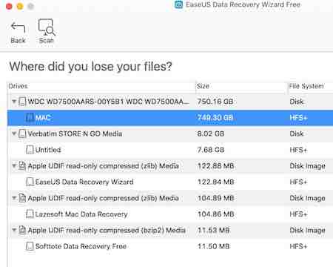Click the WDC WD7500AARS disk icon

click(22, 102)
